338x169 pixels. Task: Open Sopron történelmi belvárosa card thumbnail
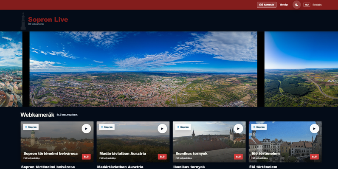coord(57,142)
